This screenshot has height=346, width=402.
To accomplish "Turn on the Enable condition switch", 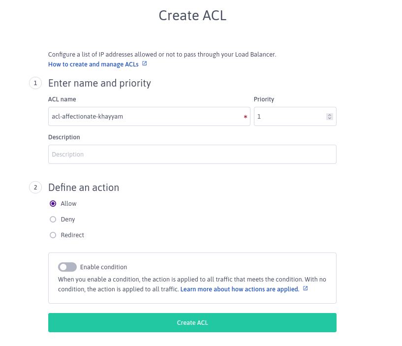I will point(67,267).
